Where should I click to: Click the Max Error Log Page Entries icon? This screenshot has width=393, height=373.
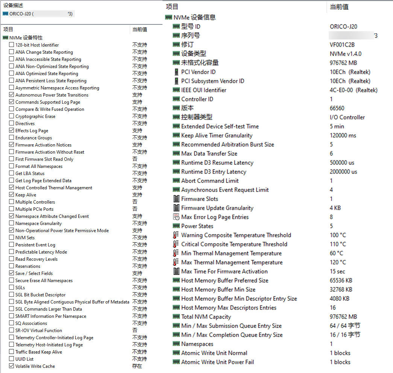click(176, 217)
